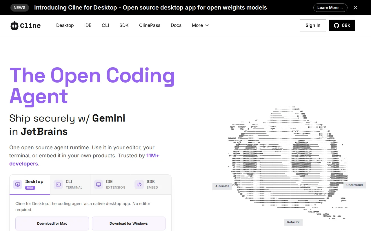Open the Docs nav link
The image size is (371, 231).
coord(176,25)
